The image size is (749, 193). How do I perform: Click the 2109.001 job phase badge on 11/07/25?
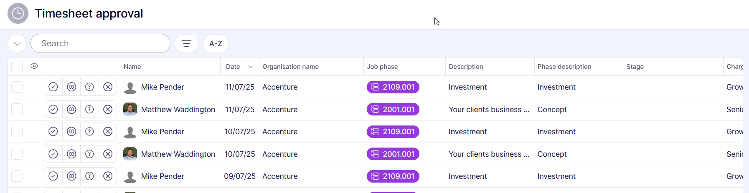coord(393,87)
